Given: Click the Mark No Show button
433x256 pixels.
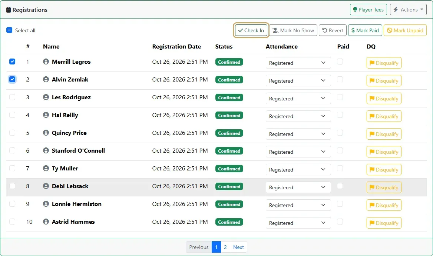Looking at the screenshot, I should tap(293, 30).
